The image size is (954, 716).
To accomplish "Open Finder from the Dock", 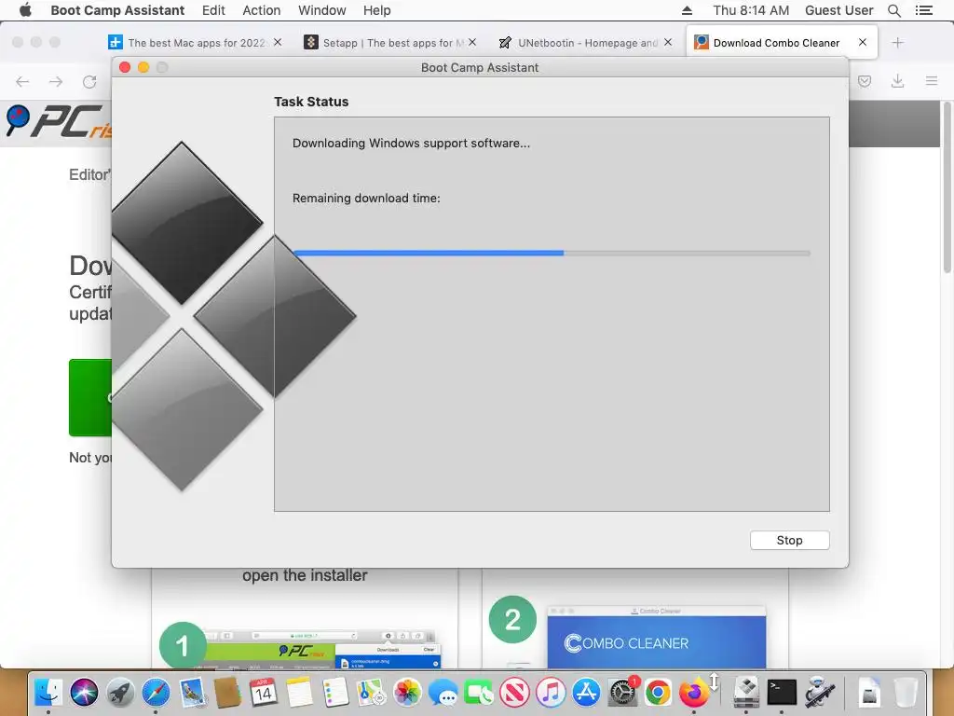I will tap(48, 693).
